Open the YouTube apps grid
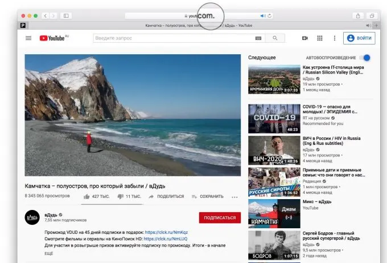 319,38
